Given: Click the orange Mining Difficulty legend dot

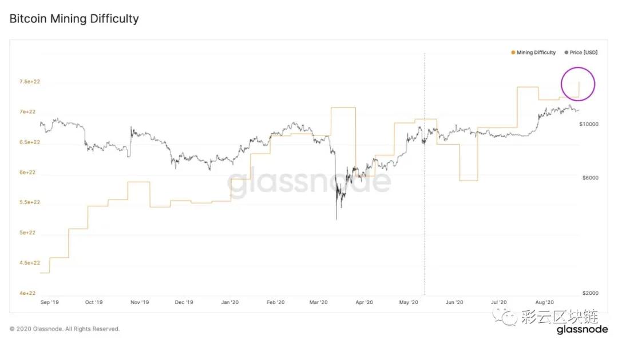Looking at the screenshot, I should (x=513, y=53).
